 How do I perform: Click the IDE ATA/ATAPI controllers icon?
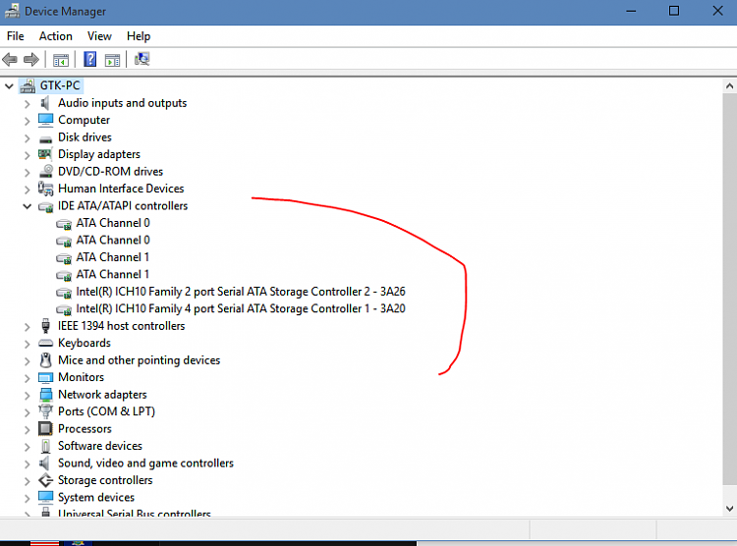coord(45,207)
